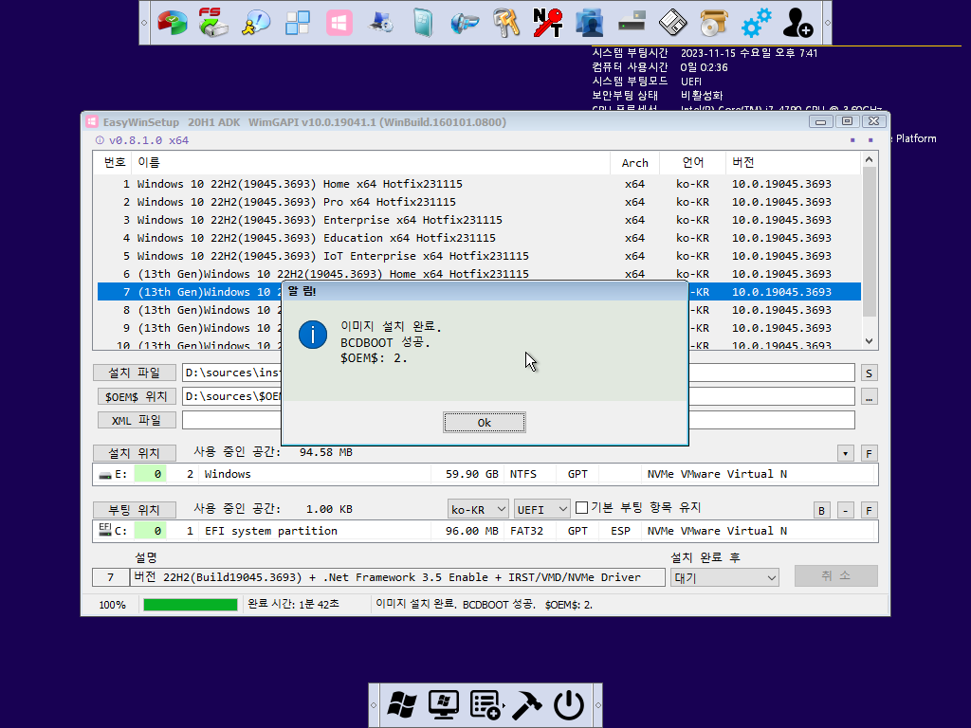Click the bottom dock right grip handle
The height and width of the screenshot is (728, 971).
click(597, 705)
